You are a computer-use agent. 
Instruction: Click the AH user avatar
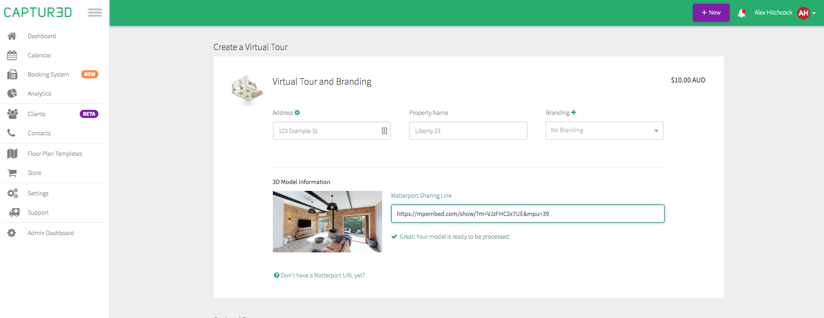[804, 13]
